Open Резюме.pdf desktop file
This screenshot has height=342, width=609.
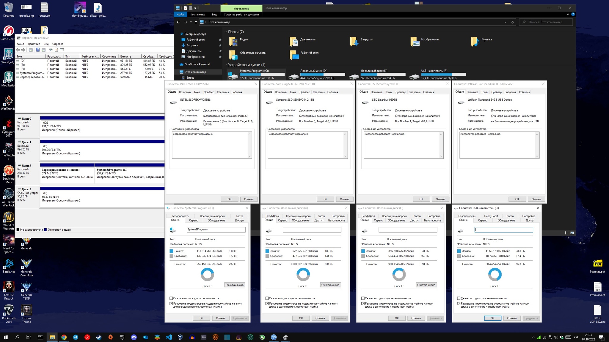597,266
